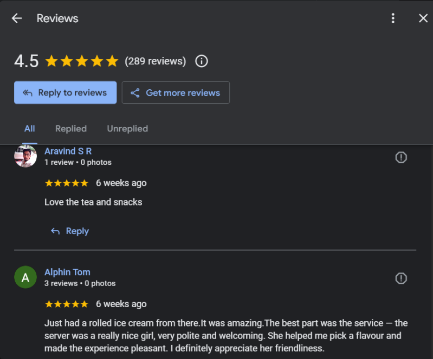Screen dimensions: 433x359
Task: Flag Aravind S R's review
Action: click(401, 157)
